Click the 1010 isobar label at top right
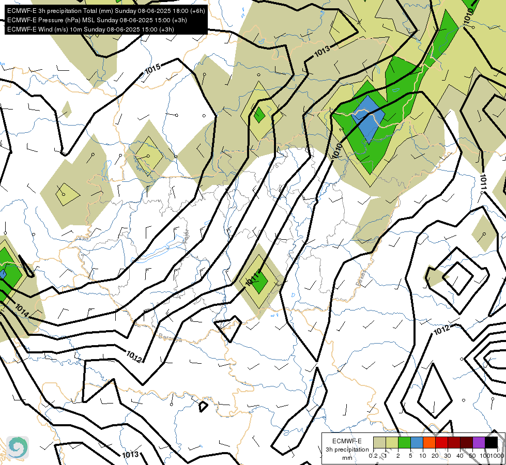Screen dimensions: 506x465 coord(468,16)
